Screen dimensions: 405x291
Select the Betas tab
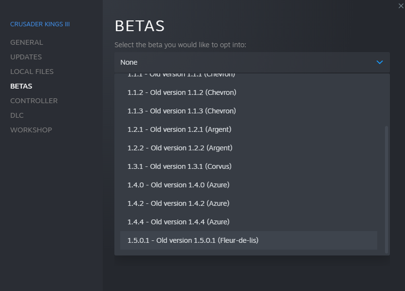(x=21, y=86)
